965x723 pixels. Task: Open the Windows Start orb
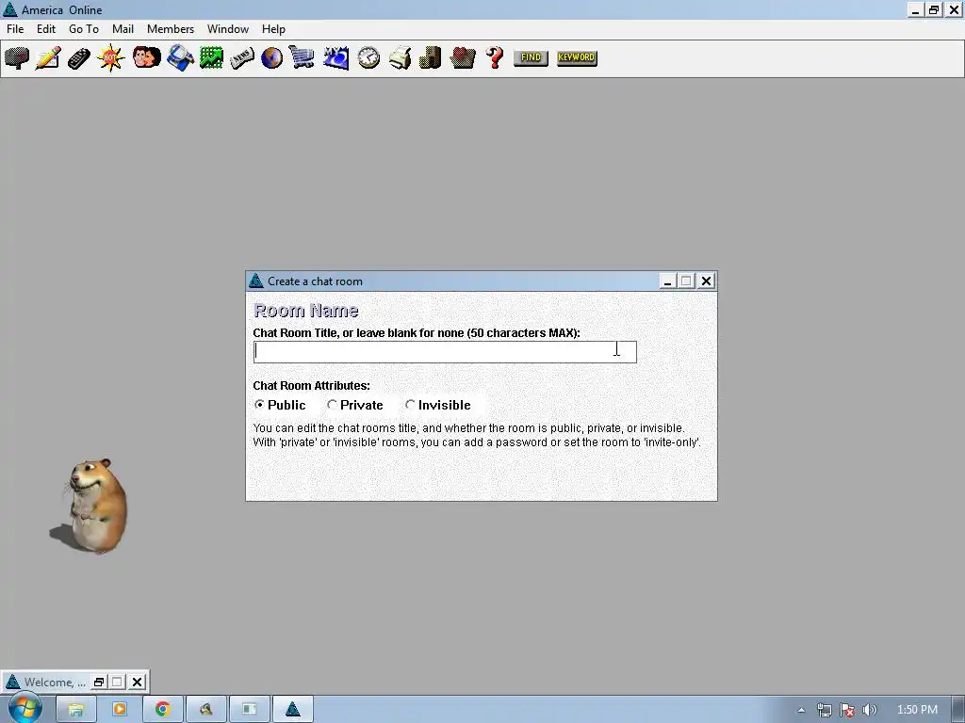pyautogui.click(x=24, y=708)
